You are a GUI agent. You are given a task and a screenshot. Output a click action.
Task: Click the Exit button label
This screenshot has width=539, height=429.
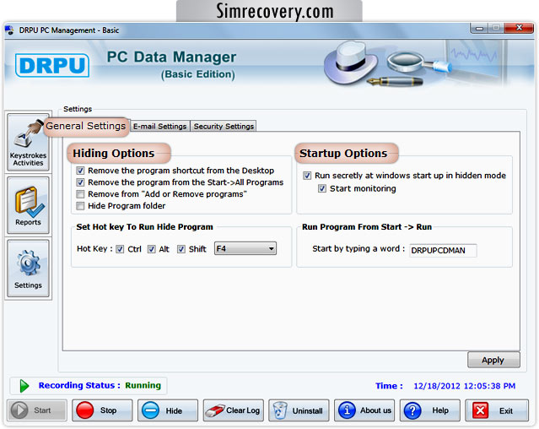click(x=506, y=410)
